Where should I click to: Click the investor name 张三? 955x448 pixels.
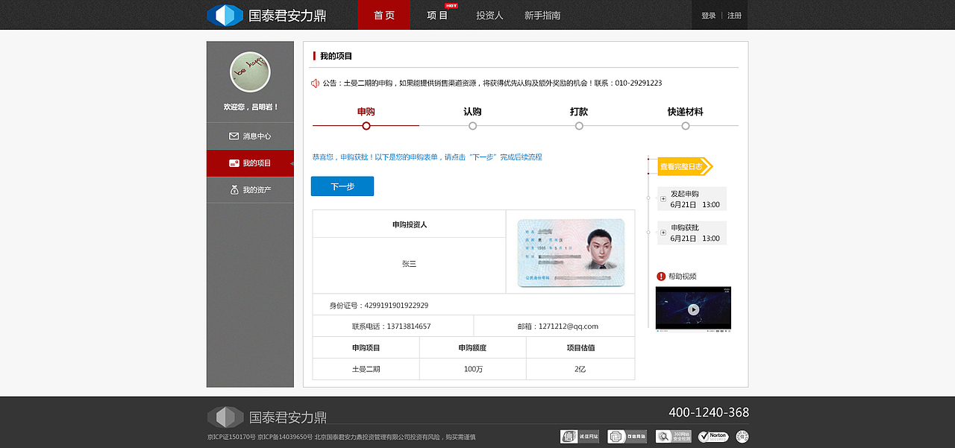point(409,264)
